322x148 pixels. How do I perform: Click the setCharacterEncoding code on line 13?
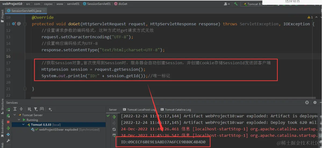[x=87, y=37]
